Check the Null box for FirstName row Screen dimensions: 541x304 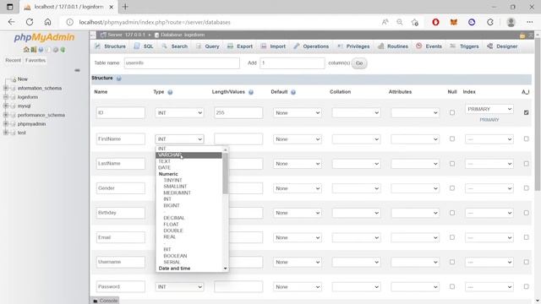coord(452,138)
